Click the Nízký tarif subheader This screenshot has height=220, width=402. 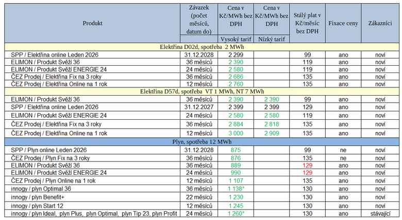pyautogui.click(x=271, y=39)
